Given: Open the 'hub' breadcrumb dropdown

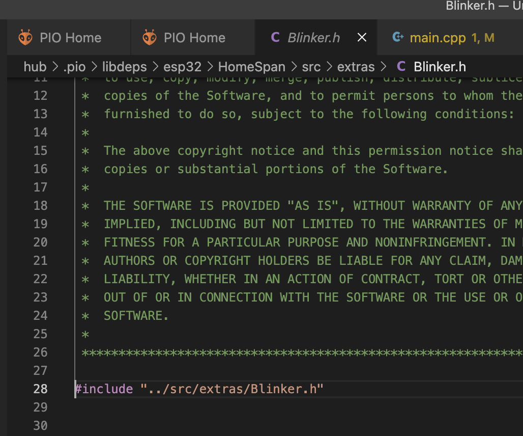Looking at the screenshot, I should pyautogui.click(x=35, y=66).
